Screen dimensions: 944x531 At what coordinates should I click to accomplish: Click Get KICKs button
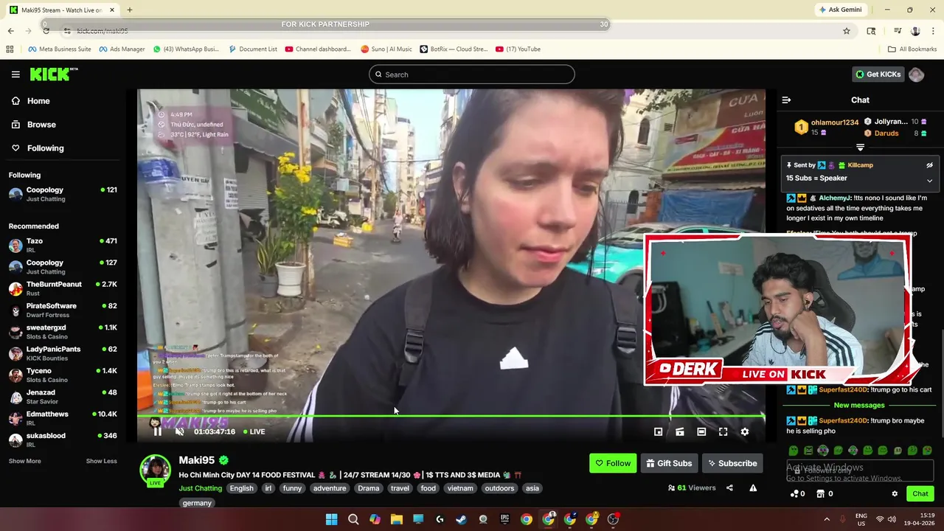(x=878, y=74)
